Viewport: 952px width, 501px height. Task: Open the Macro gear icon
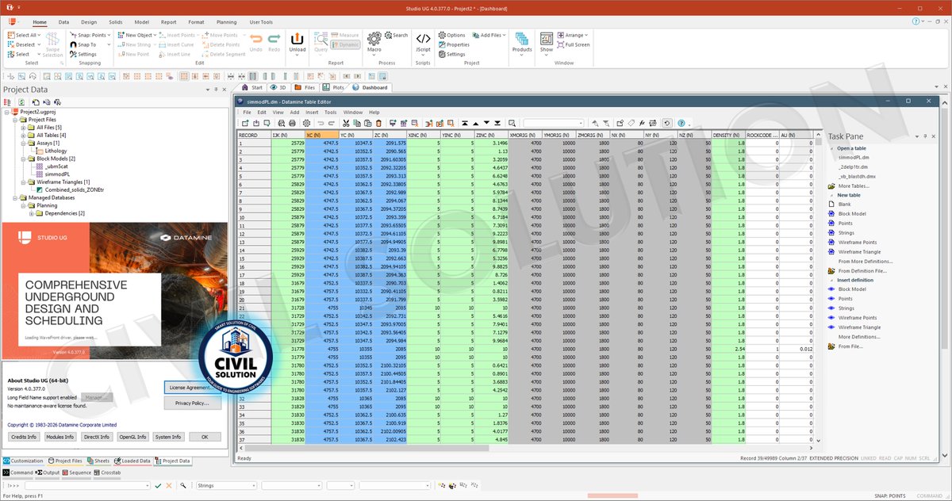(x=374, y=37)
